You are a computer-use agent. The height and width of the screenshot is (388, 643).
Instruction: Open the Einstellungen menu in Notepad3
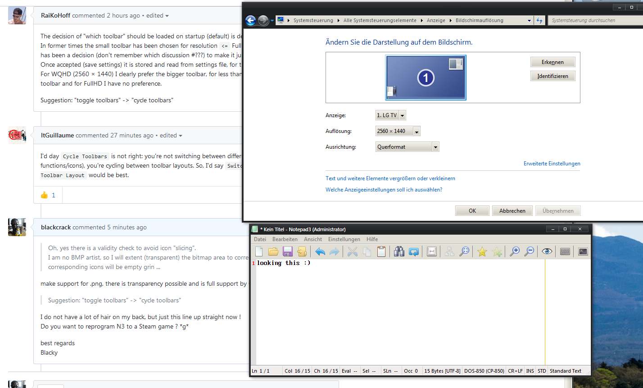tap(344, 239)
